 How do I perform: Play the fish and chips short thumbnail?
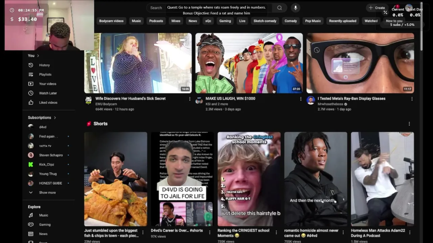pyautogui.click(x=116, y=179)
